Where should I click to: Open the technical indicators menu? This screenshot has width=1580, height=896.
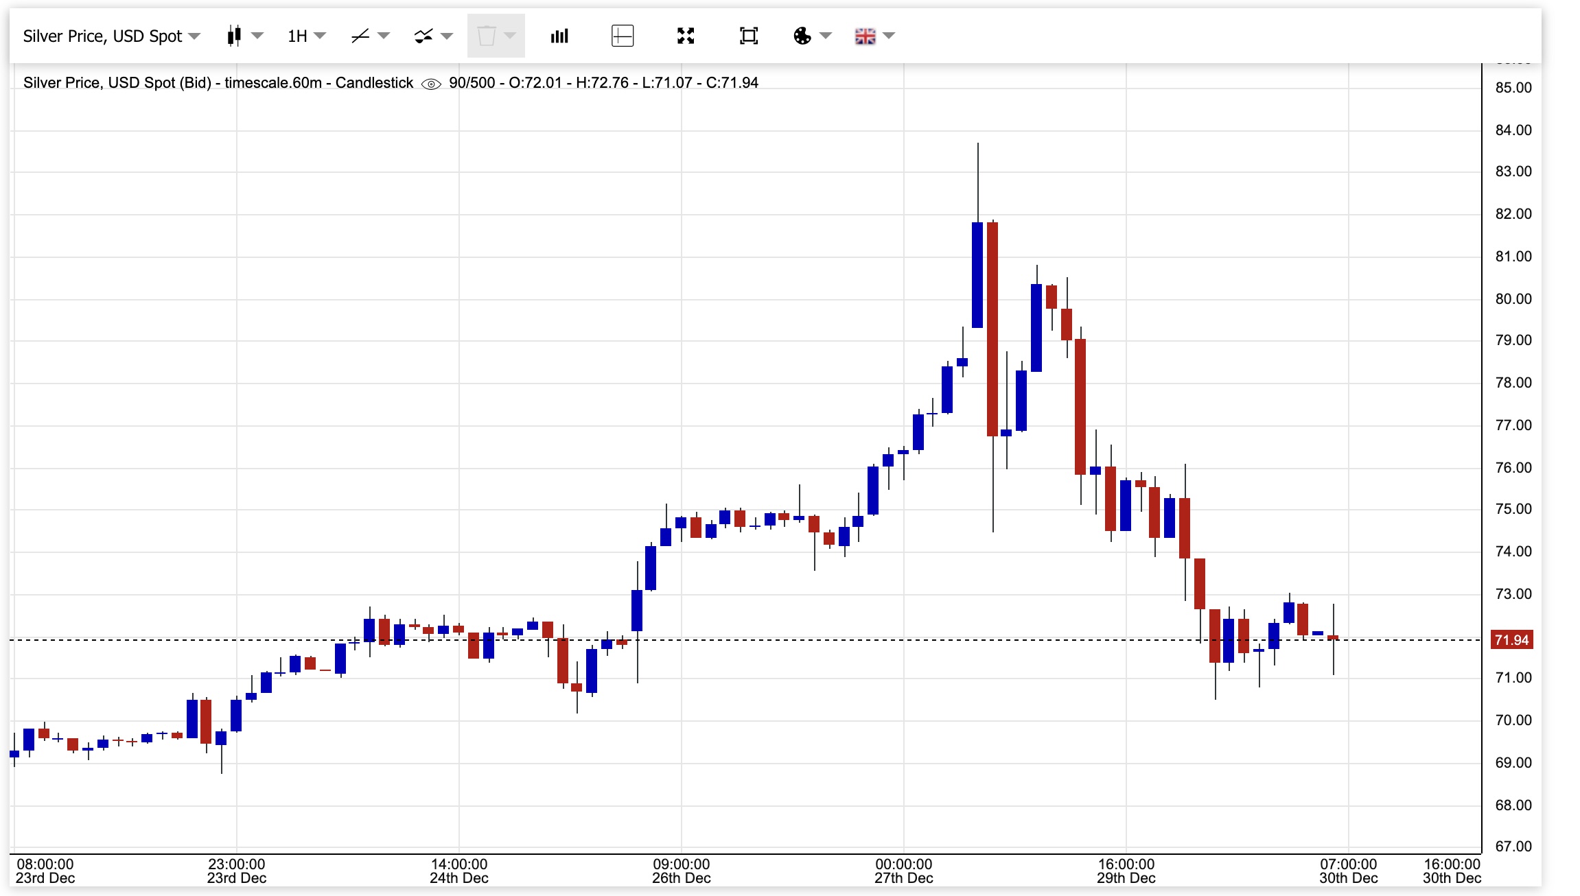424,36
